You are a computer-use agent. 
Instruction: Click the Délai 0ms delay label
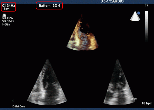19,106
